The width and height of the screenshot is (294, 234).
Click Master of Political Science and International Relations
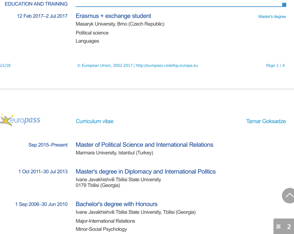[144, 145]
